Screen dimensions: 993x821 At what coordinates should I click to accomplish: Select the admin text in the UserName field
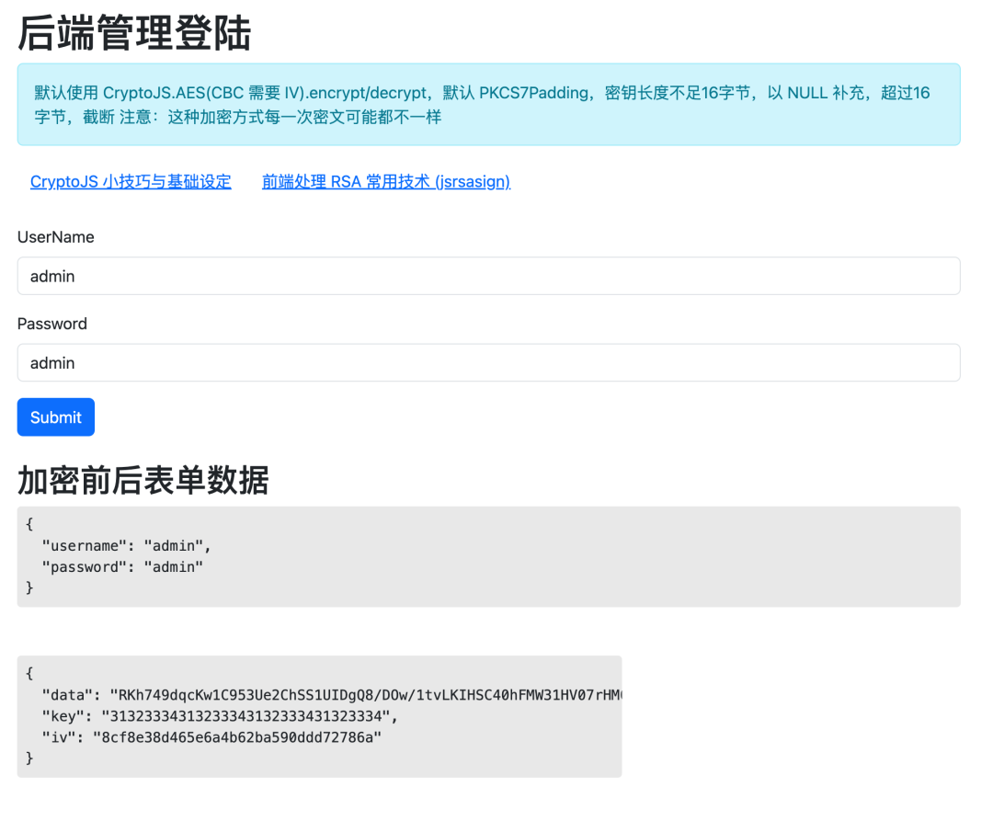coord(52,276)
